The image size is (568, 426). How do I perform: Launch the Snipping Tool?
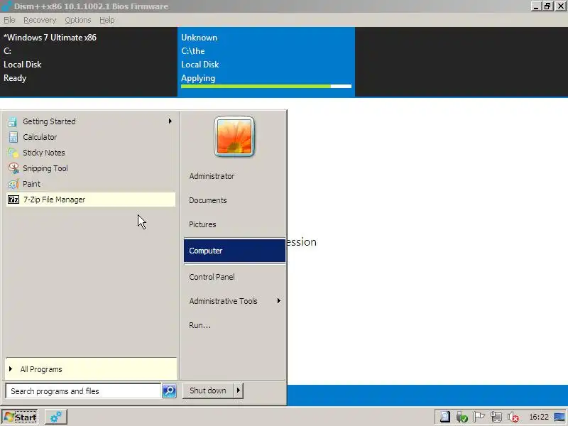[91, 168]
